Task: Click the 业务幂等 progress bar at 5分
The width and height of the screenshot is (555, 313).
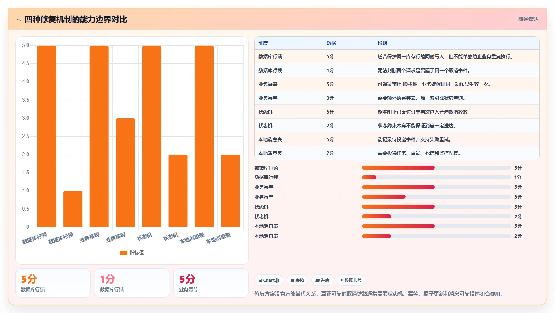Action: coord(436,187)
